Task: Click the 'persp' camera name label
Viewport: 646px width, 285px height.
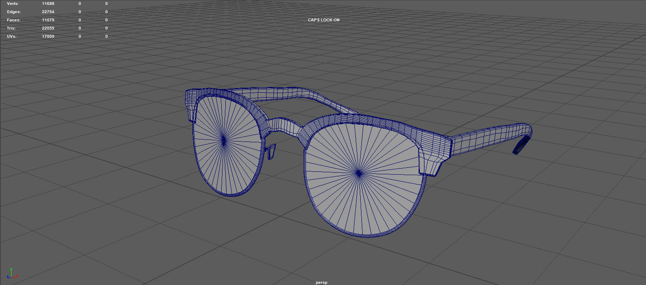Action: (x=322, y=282)
